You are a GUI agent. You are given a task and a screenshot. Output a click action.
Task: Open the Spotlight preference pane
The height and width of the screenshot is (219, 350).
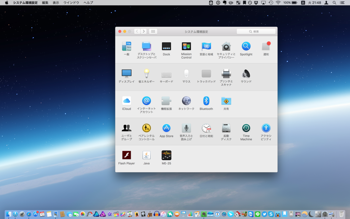[246, 49]
